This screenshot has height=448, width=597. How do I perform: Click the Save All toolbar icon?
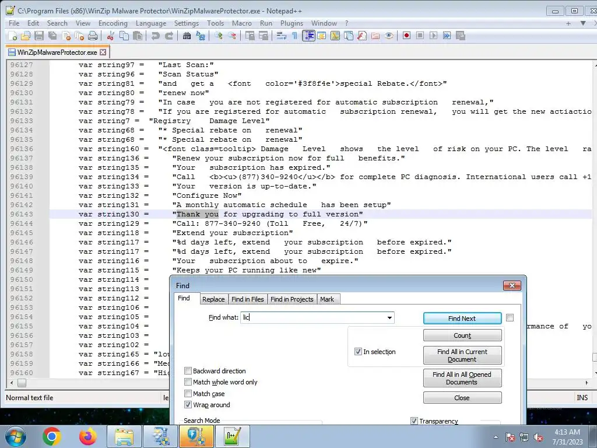(x=52, y=36)
